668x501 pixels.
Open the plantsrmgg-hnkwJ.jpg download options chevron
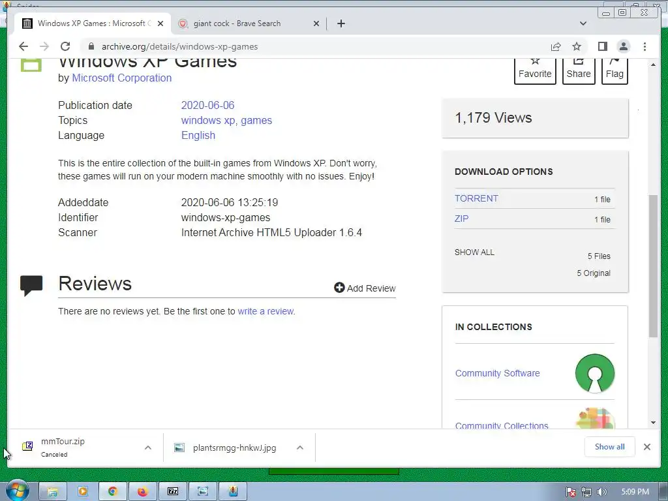(300, 448)
